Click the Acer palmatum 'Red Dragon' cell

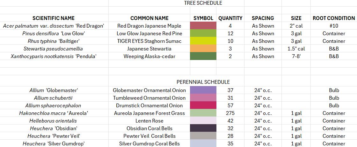54,26
